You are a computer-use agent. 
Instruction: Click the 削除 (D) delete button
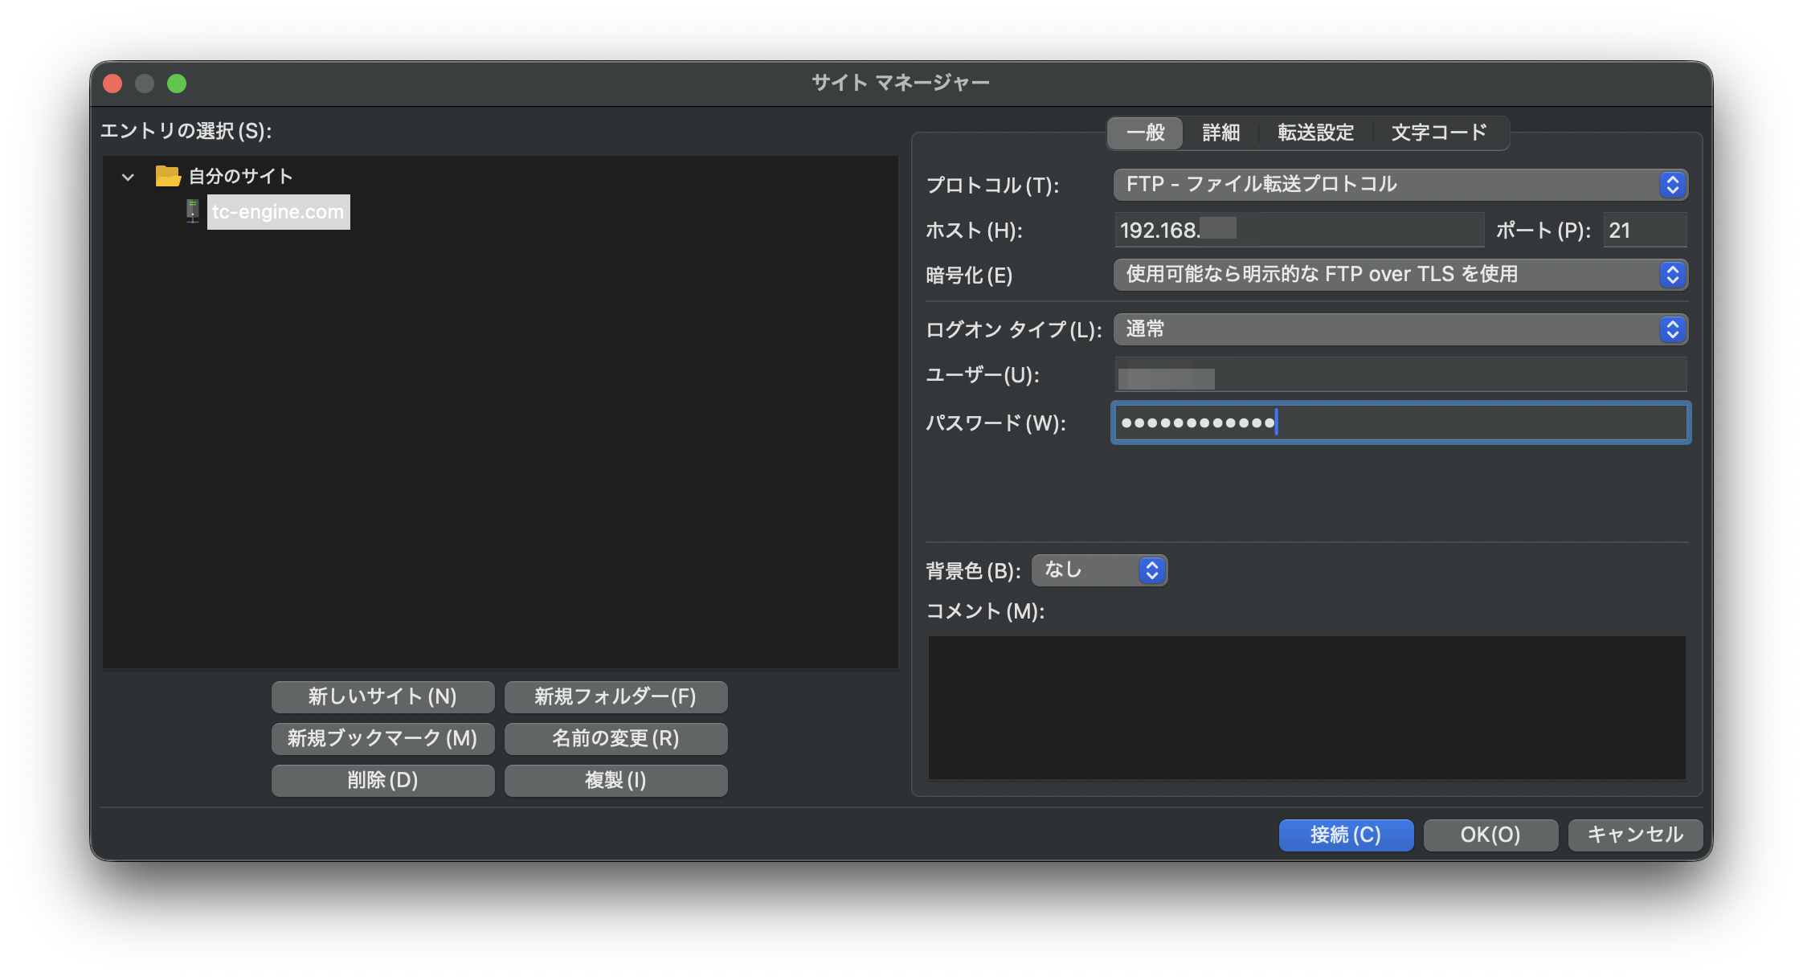point(382,780)
